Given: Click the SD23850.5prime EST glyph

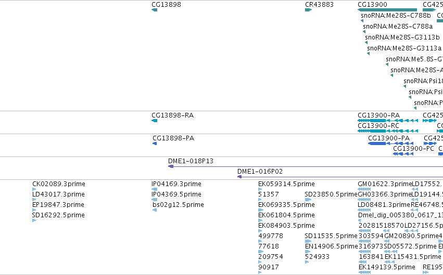Looking at the screenshot, I should tap(308, 200).
